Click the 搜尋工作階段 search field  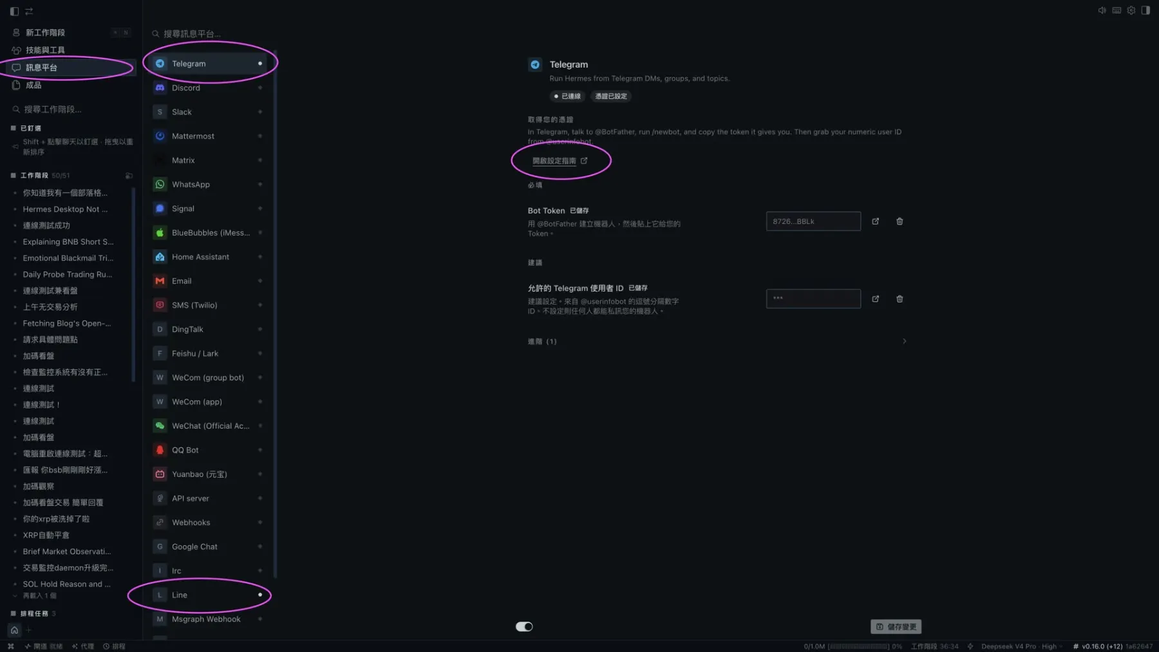pos(72,109)
